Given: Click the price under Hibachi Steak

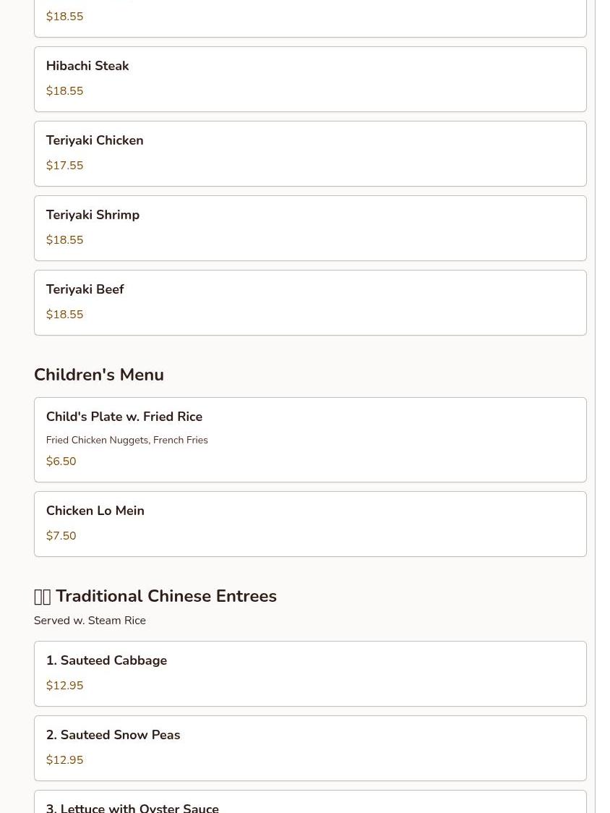Looking at the screenshot, I should (x=64, y=91).
